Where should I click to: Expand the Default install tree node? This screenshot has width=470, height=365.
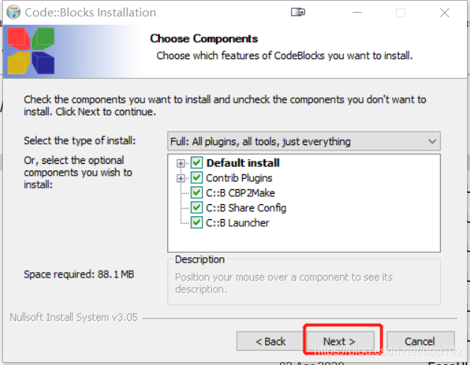(x=181, y=164)
